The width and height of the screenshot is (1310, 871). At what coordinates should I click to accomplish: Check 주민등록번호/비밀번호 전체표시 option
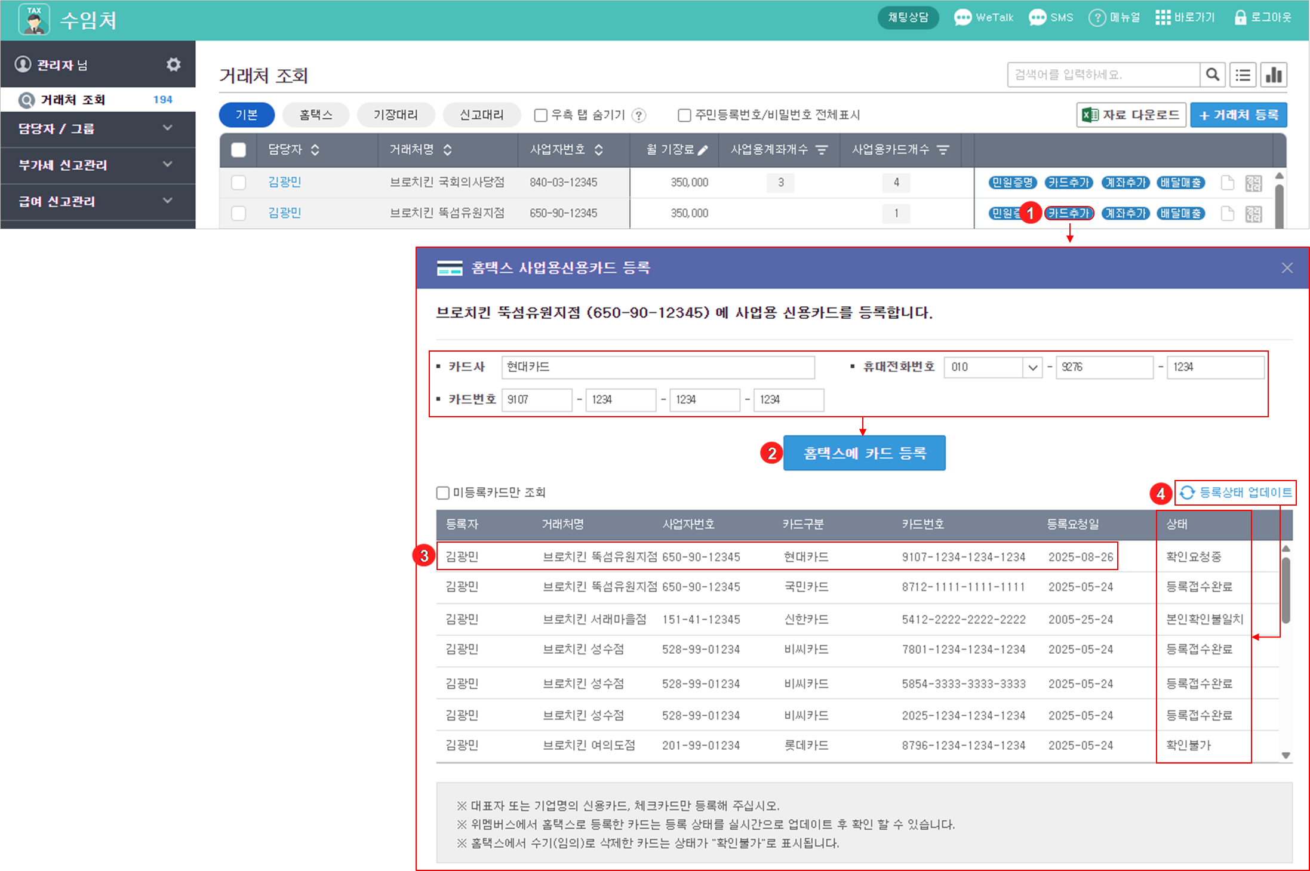(x=684, y=115)
